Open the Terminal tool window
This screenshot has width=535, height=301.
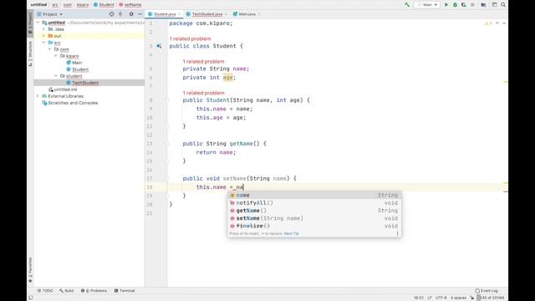click(125, 291)
